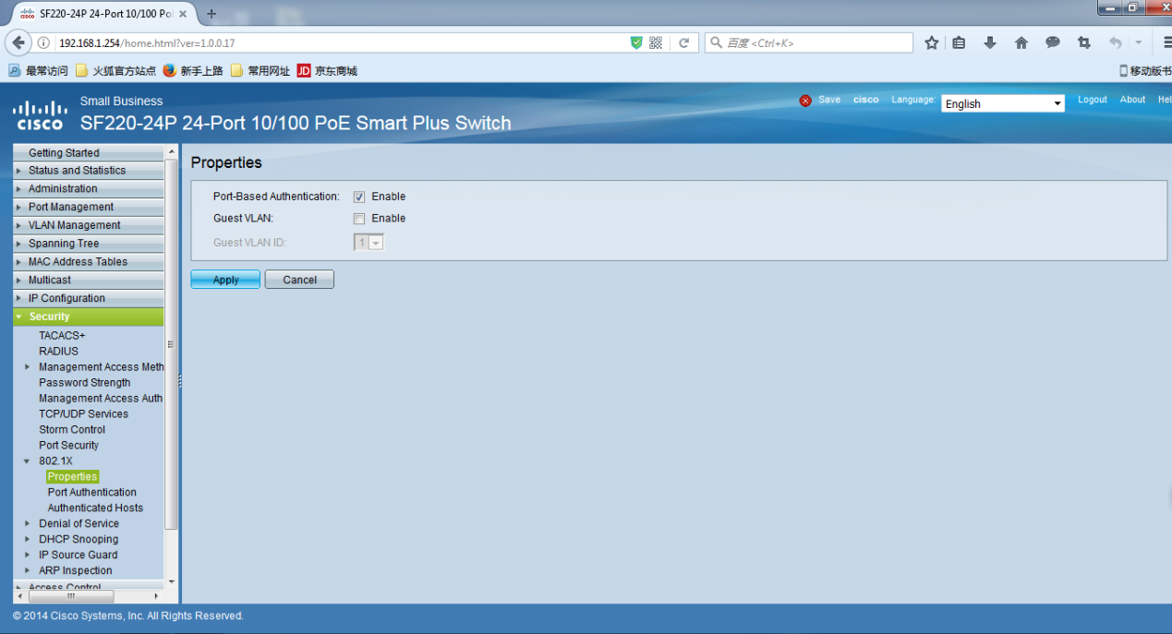This screenshot has width=1172, height=634.
Task: Collapse the 802.1X tree node
Action: click(27, 461)
